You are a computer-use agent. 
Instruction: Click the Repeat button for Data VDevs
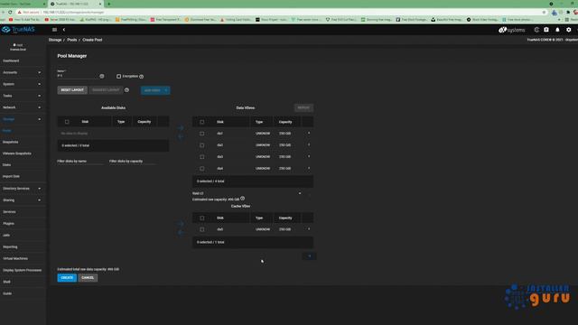coord(303,107)
